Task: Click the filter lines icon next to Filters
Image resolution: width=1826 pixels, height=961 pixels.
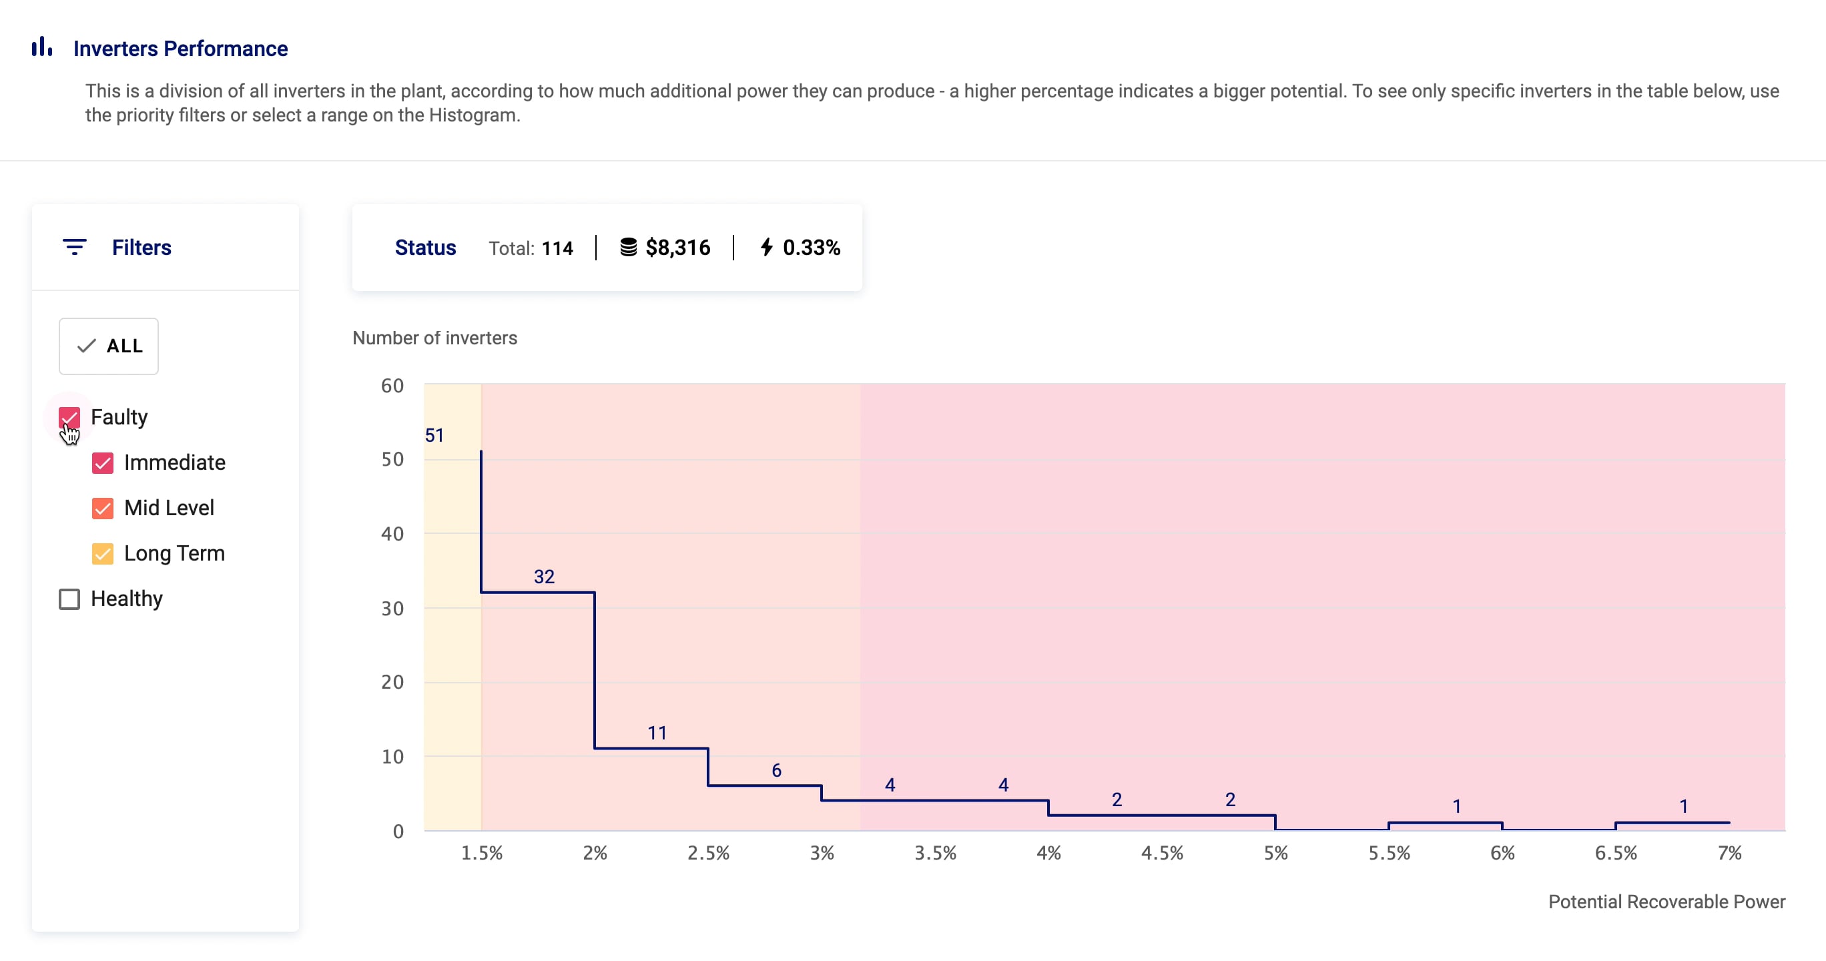Action: [x=75, y=247]
